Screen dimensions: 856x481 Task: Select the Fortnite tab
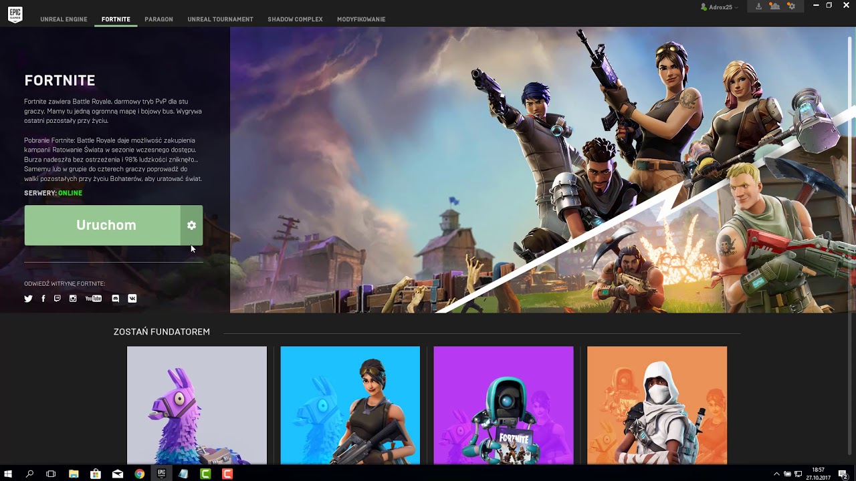coord(116,19)
